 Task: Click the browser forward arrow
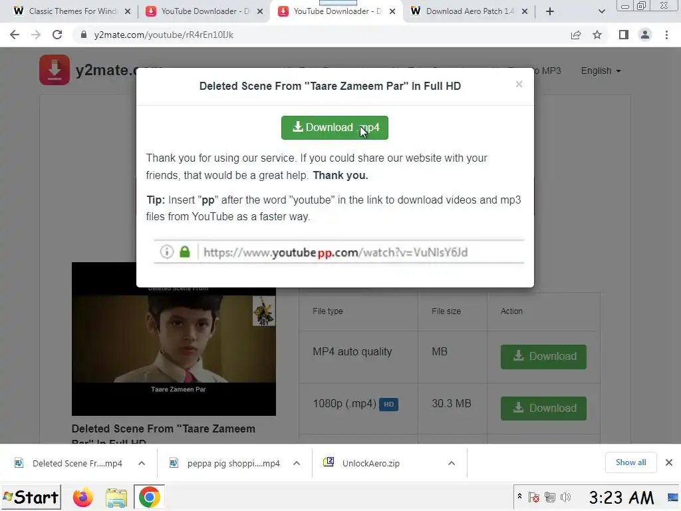pyautogui.click(x=36, y=35)
